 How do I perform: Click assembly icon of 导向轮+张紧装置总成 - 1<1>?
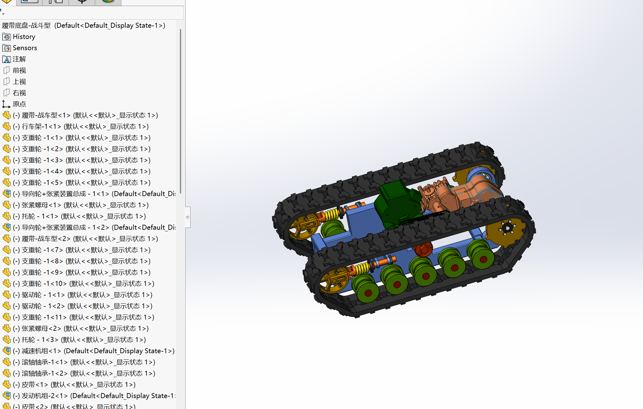pos(7,194)
